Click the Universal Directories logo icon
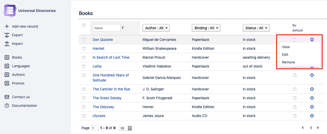The width and height of the screenshot is (327, 134). [10, 11]
